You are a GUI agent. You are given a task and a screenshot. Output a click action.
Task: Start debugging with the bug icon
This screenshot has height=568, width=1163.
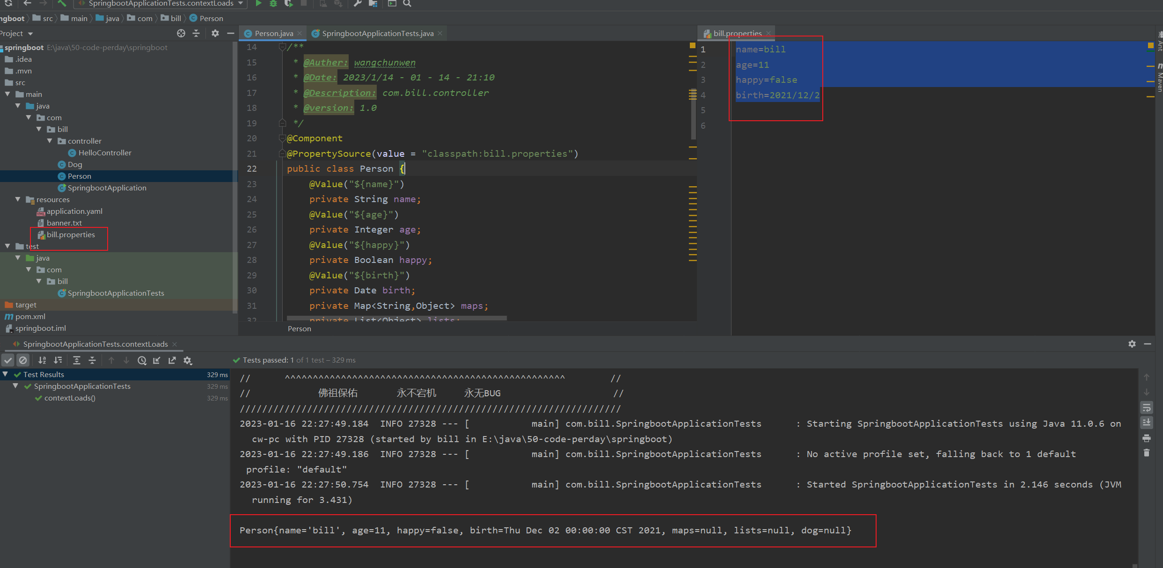[273, 3]
